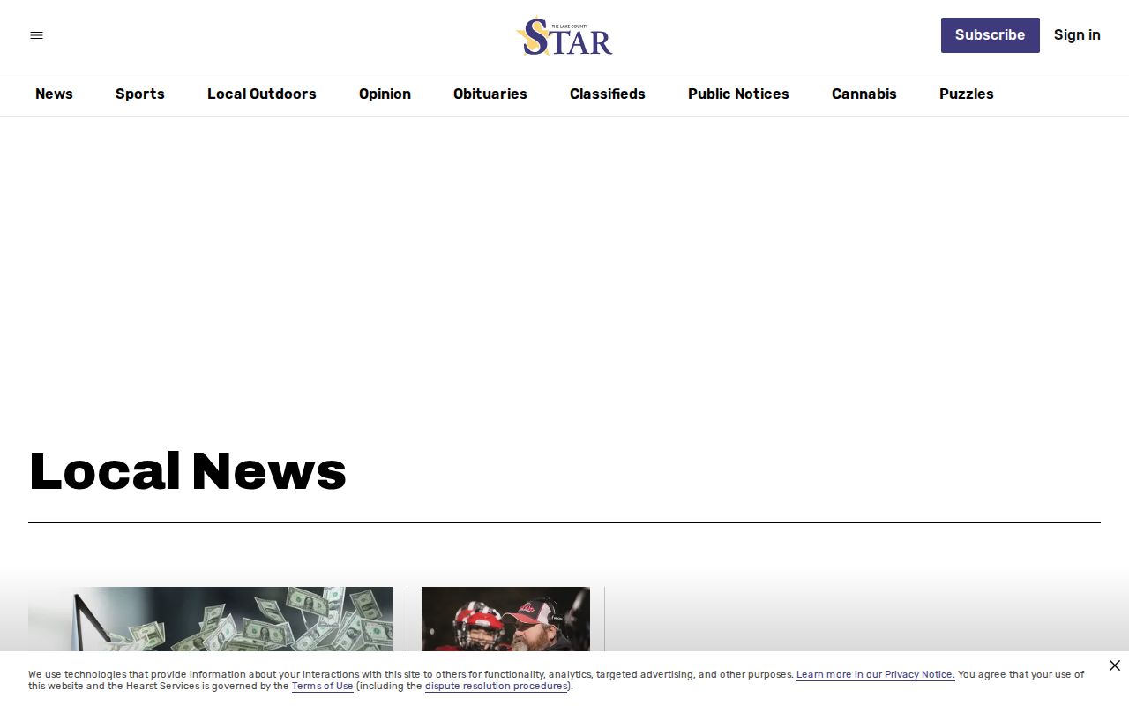
Task: Open the hamburger menu icon
Action: click(36, 35)
